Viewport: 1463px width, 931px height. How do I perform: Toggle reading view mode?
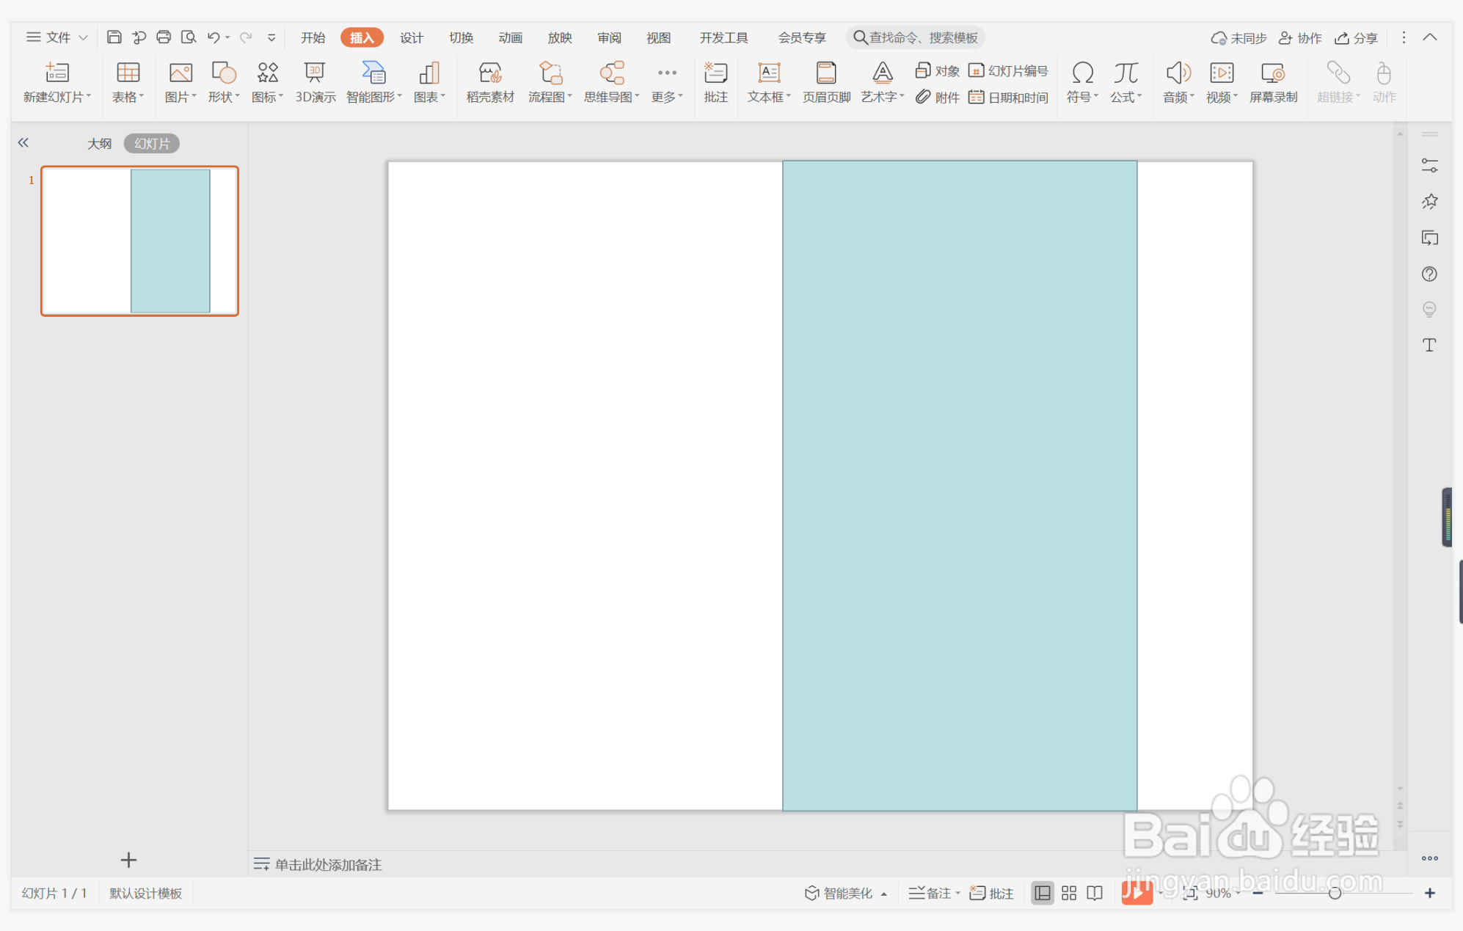[x=1095, y=893]
